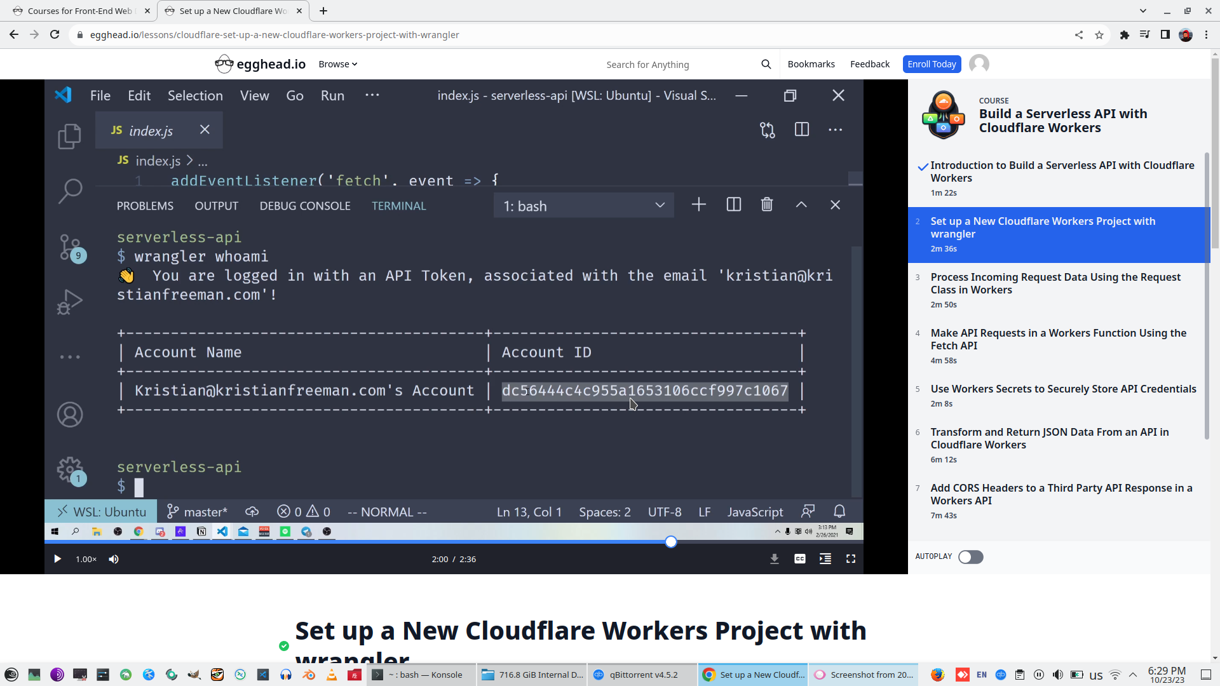Open qBittorrent from the taskbar
This screenshot has height=686, width=1220.
[642, 675]
